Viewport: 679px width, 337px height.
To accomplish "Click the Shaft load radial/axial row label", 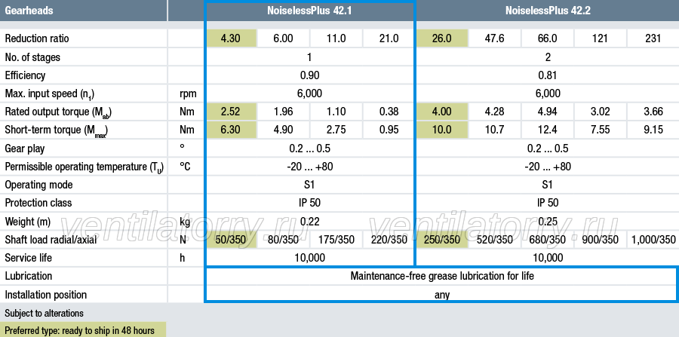I will 51,240.
